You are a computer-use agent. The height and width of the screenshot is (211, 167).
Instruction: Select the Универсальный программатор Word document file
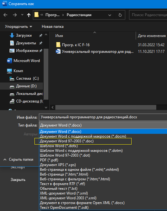click(x=97, y=51)
